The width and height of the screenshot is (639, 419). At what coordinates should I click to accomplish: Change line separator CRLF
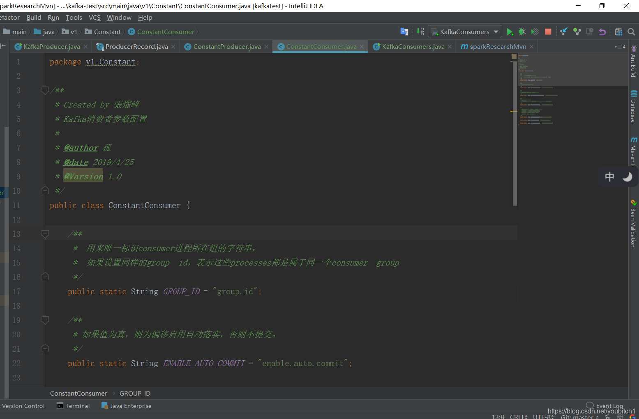point(519,417)
